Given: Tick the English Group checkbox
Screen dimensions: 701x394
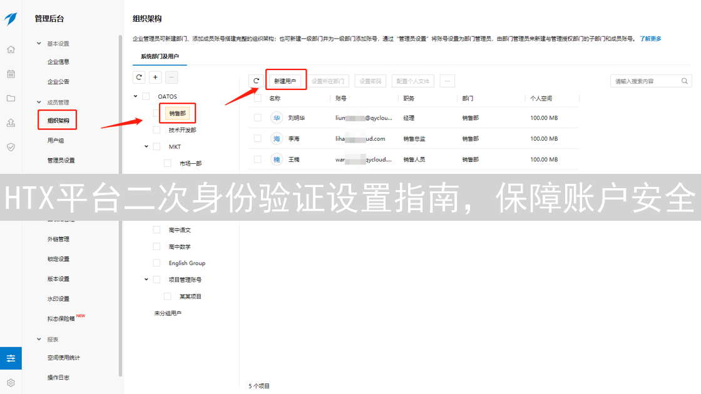Looking at the screenshot, I should point(156,263).
